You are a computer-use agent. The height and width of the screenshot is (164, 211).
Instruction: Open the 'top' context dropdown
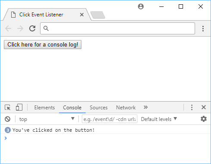(x=47, y=119)
